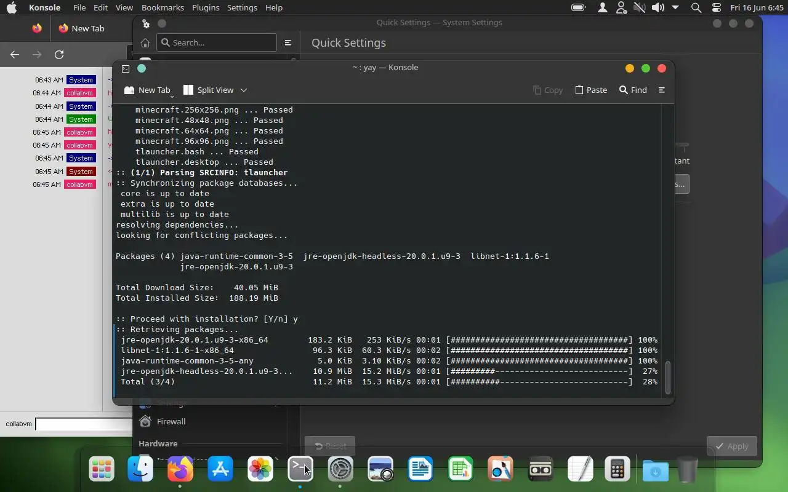Open Launchpad from the dock
The image size is (788, 492).
pyautogui.click(x=101, y=470)
